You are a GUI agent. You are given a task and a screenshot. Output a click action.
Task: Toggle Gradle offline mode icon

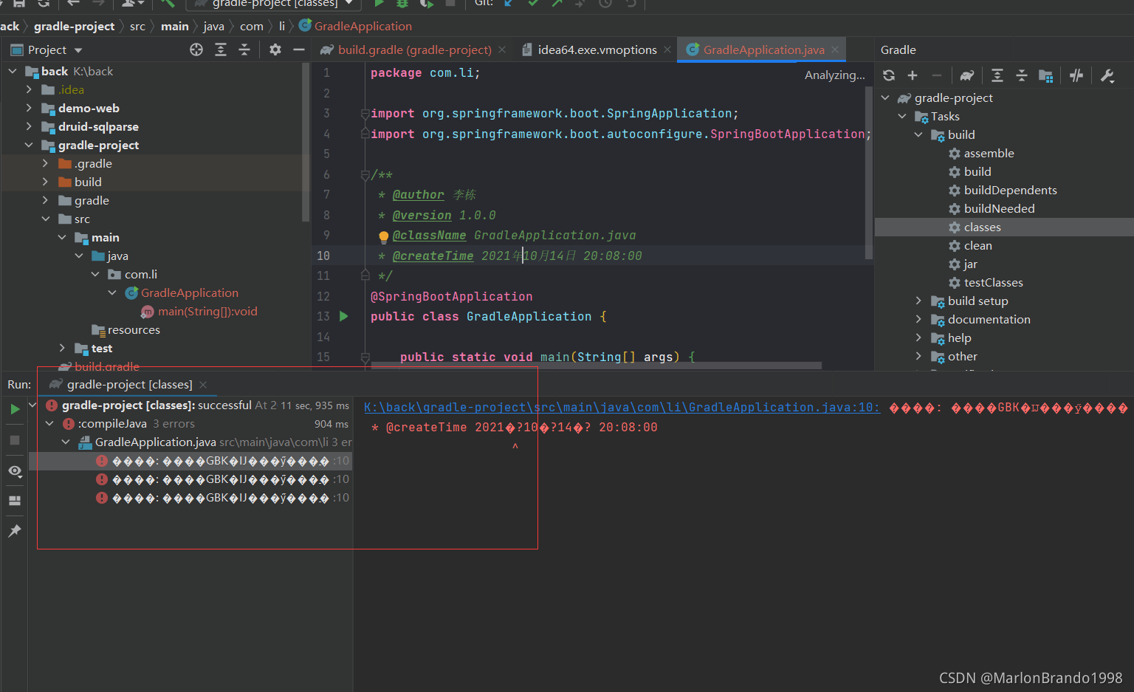(x=1076, y=75)
